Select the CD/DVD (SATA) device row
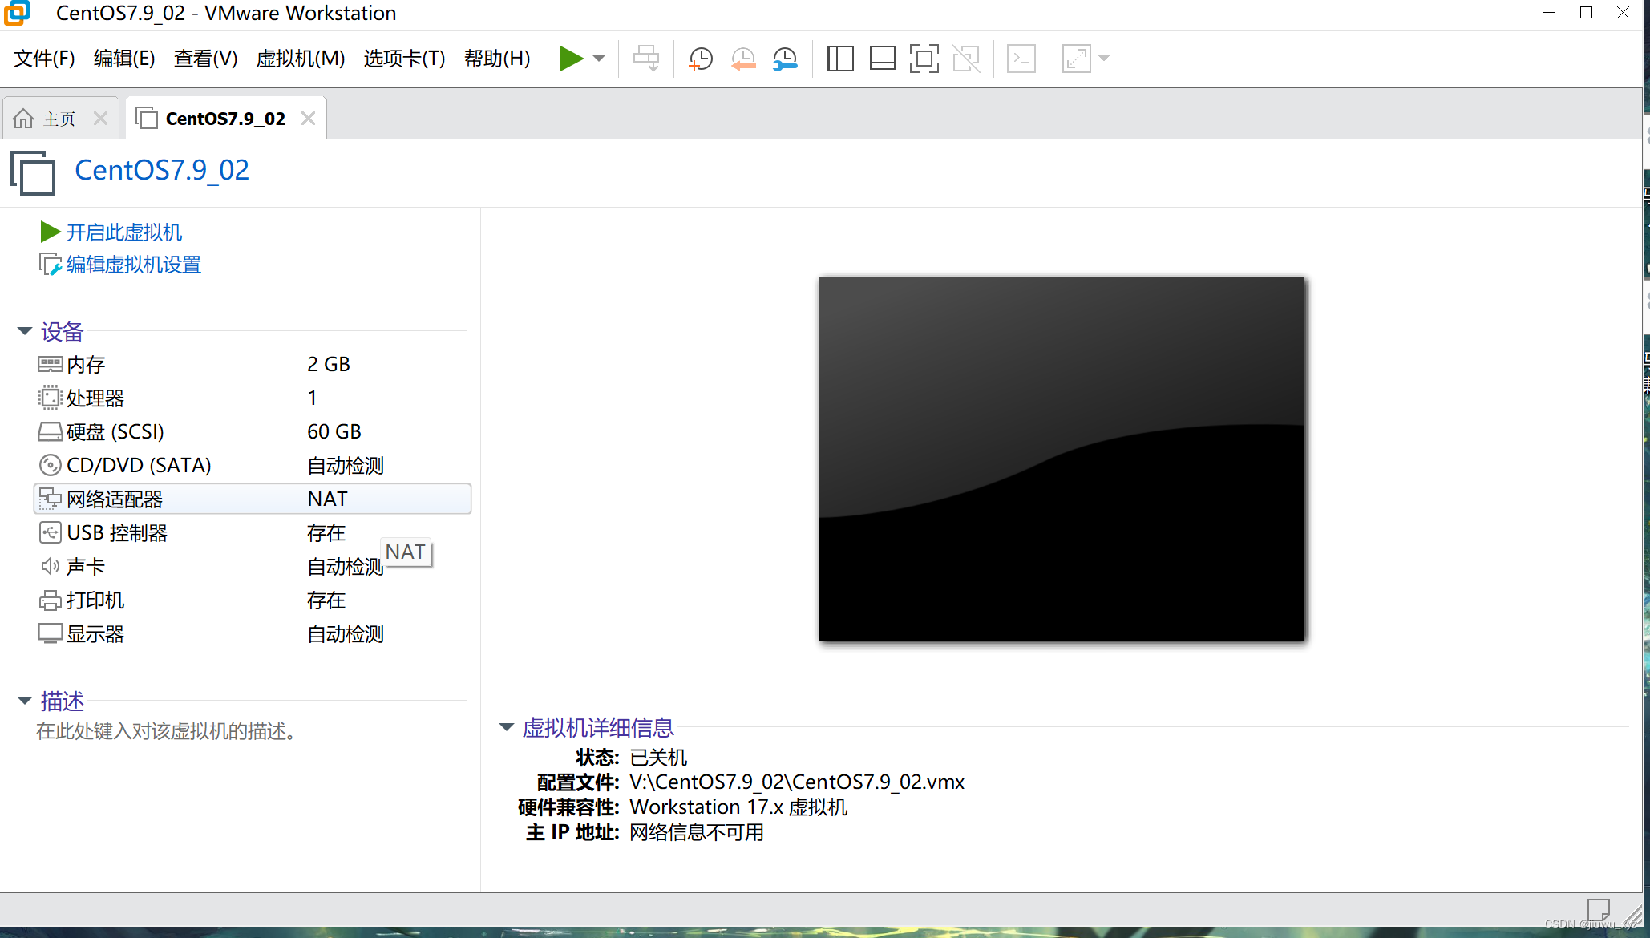The image size is (1650, 938). click(x=252, y=465)
